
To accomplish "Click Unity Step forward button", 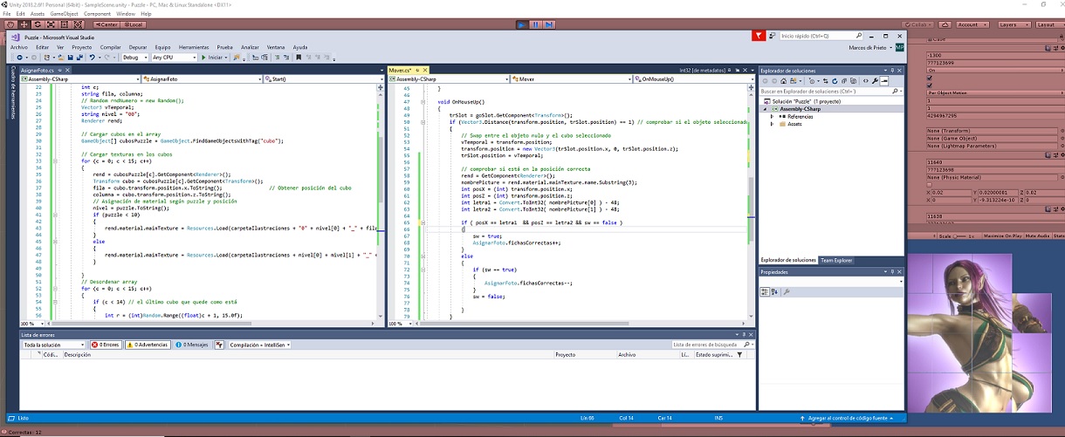I will click(549, 24).
